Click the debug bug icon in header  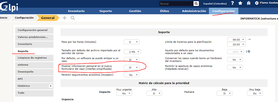[x=249, y=3]
